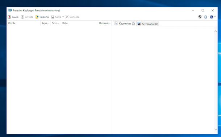The image size is (221, 137).
Task: Click the scrollbar down arrow
Action: (x=216, y=129)
